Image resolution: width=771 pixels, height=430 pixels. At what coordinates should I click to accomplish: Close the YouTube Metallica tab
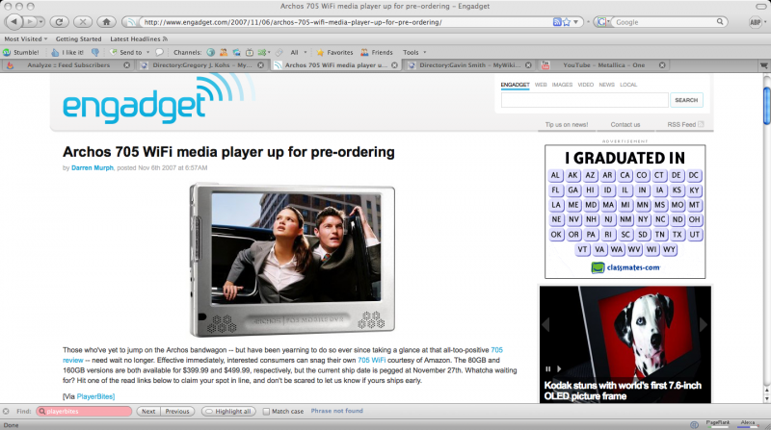662,64
